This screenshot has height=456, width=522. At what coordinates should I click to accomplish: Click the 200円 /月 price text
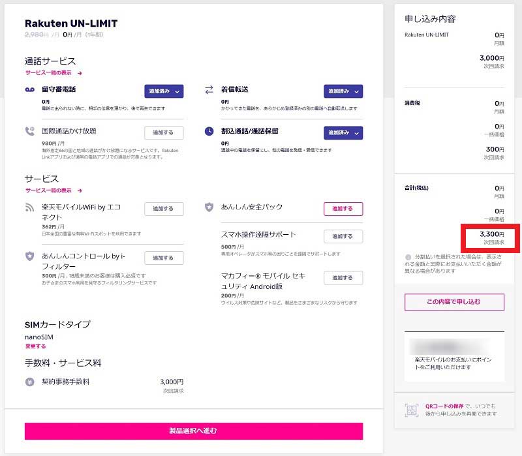click(232, 296)
